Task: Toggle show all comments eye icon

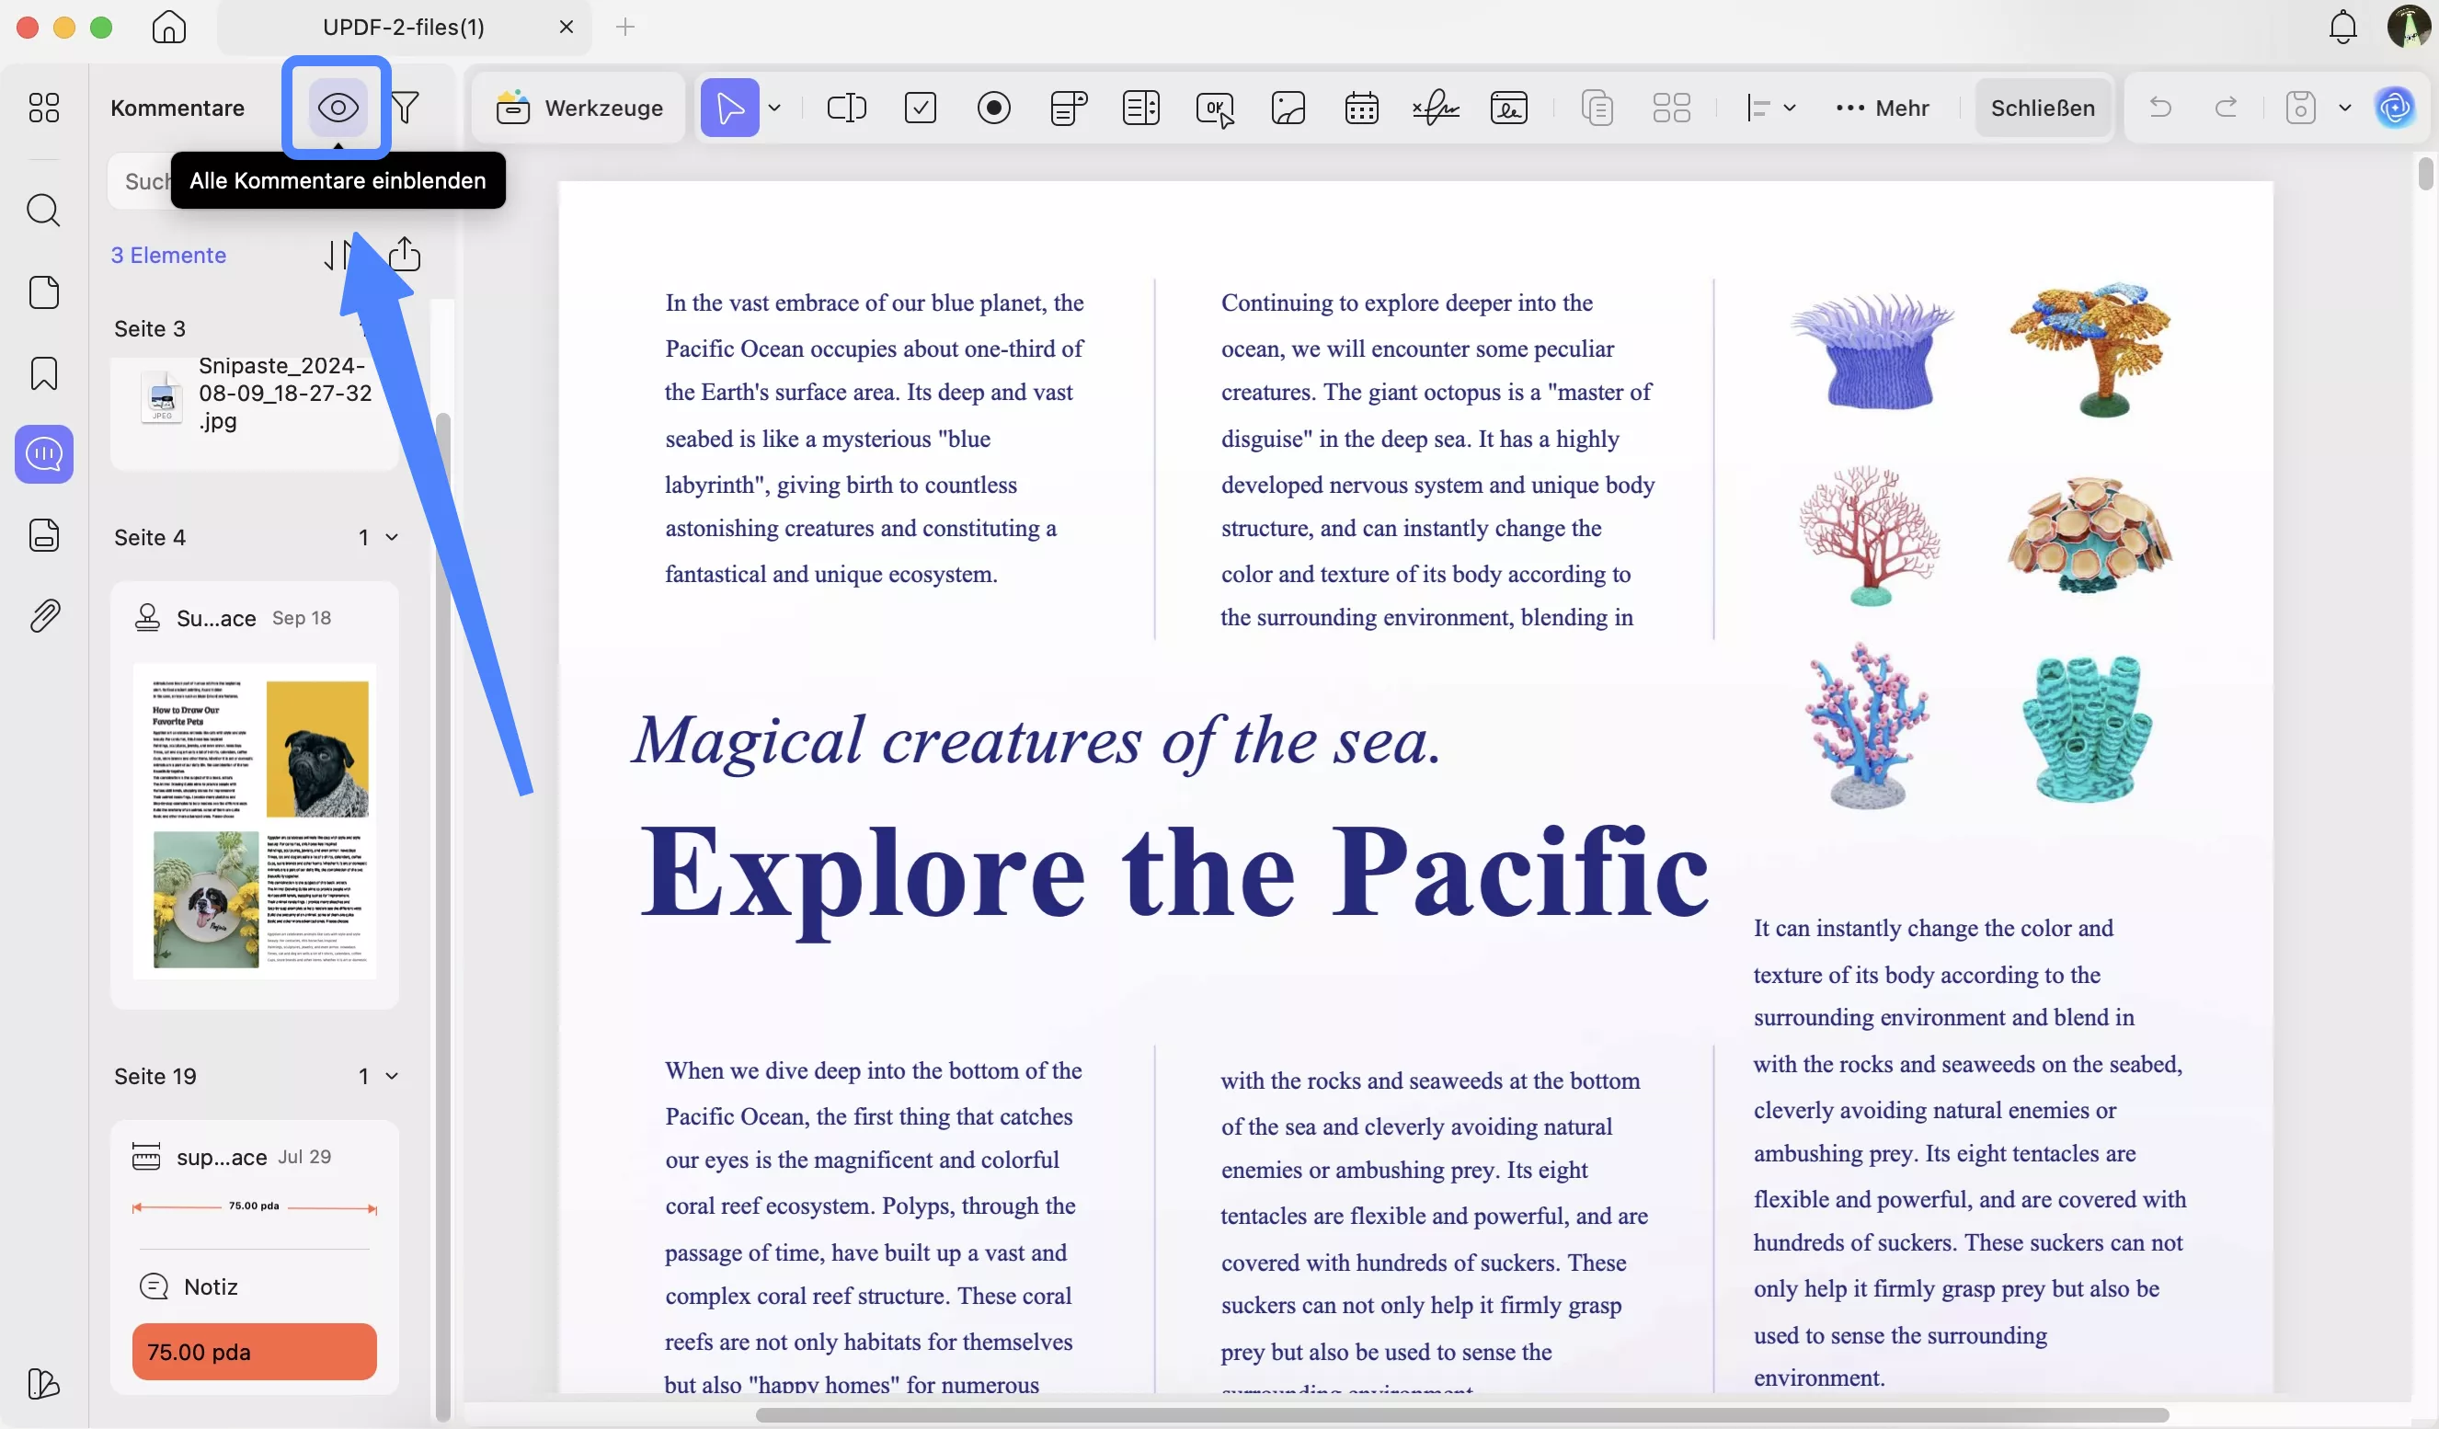Action: click(x=337, y=108)
